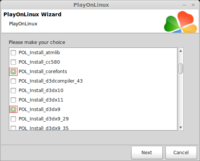Tick the POL_Install_d3dx10 checkbox
Screen dimensions: 200x161
[13, 91]
